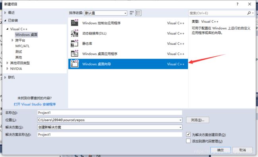Open the 位置 path dropdown arrow
The image size is (258, 157).
180,120
